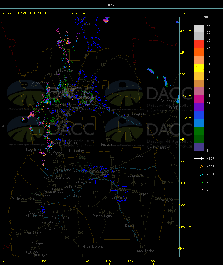Click the white VBCP arrow icon
223x265 pixels.
point(199,158)
